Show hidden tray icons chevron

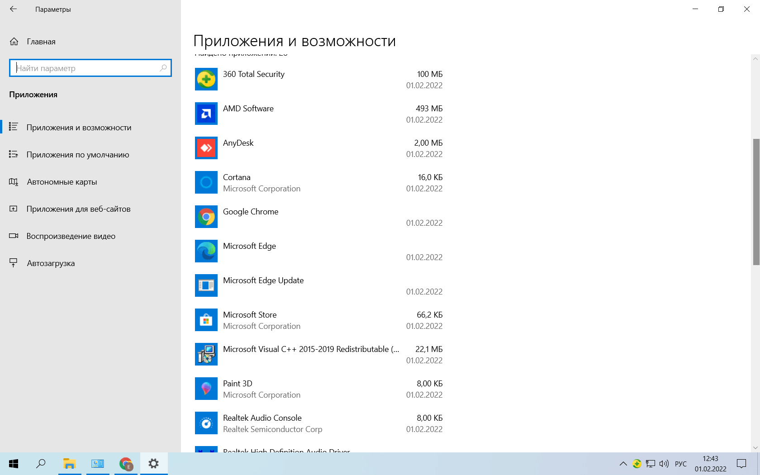pos(623,464)
